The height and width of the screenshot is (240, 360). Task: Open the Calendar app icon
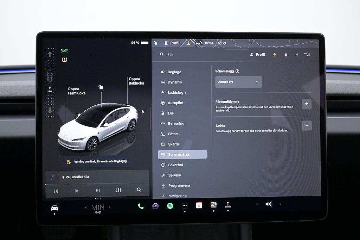click(x=199, y=205)
